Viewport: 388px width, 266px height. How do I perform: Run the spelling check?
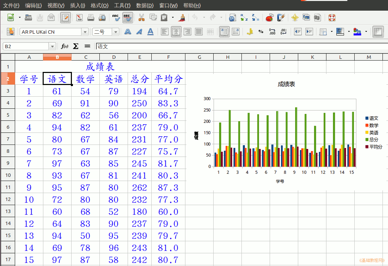116,18
